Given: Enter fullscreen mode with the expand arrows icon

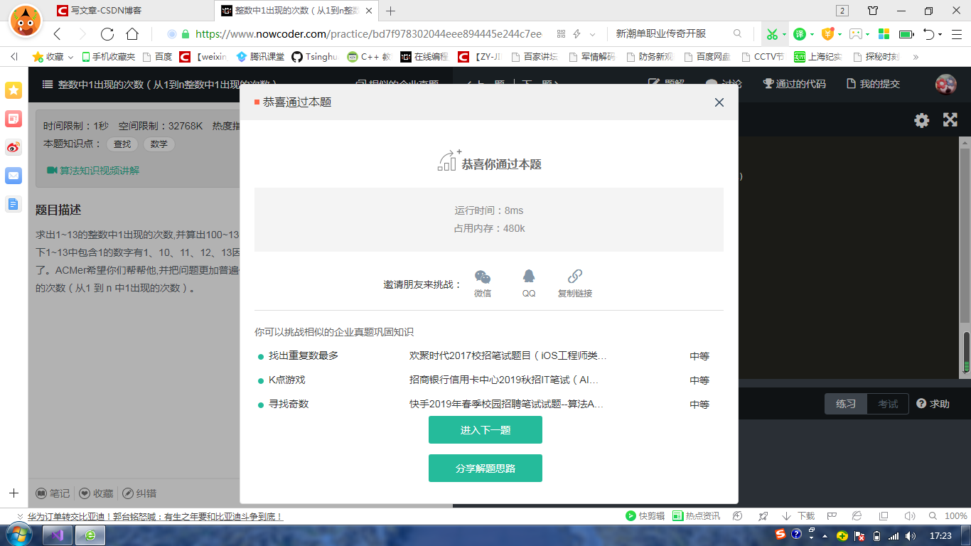Looking at the screenshot, I should [x=950, y=120].
